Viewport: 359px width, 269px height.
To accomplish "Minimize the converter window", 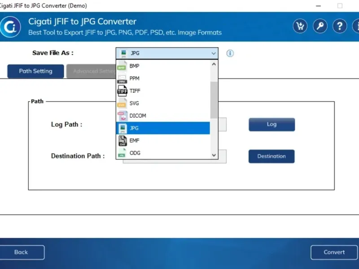I will click(x=318, y=6).
